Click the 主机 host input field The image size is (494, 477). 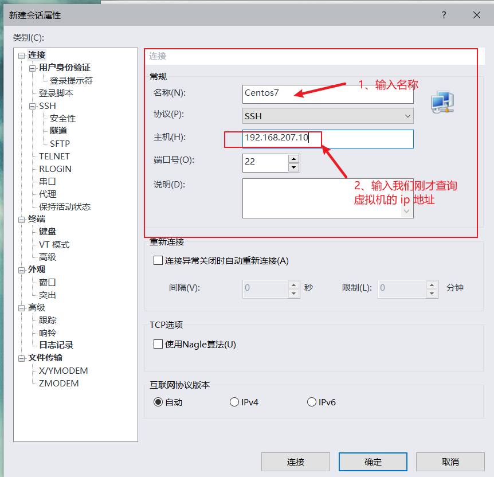[327, 139]
